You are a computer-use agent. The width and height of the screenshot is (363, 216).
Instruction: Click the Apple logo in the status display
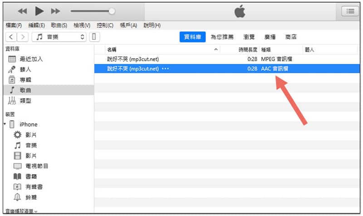[240, 11]
